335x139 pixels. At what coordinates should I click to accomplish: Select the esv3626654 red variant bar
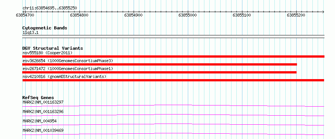pos(160,64)
